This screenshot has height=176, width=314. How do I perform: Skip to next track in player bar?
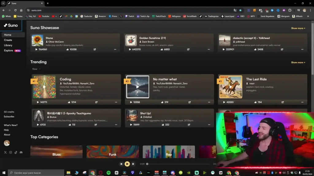pyautogui.click(x=133, y=164)
